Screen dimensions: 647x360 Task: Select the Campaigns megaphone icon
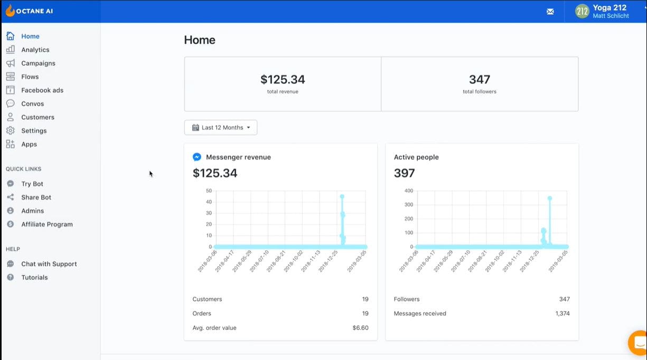[12, 63]
